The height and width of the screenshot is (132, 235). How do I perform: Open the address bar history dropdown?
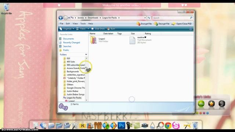145,18
